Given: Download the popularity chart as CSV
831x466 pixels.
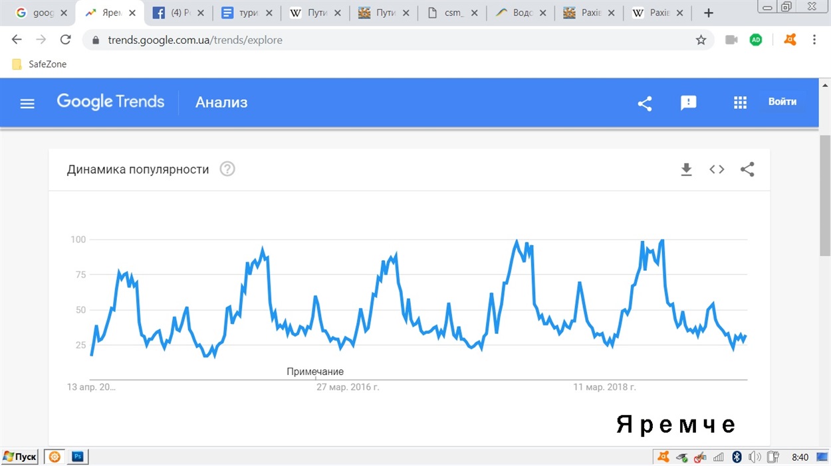Looking at the screenshot, I should pos(686,170).
